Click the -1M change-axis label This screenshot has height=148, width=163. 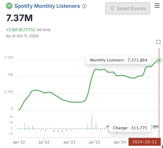click(10, 134)
